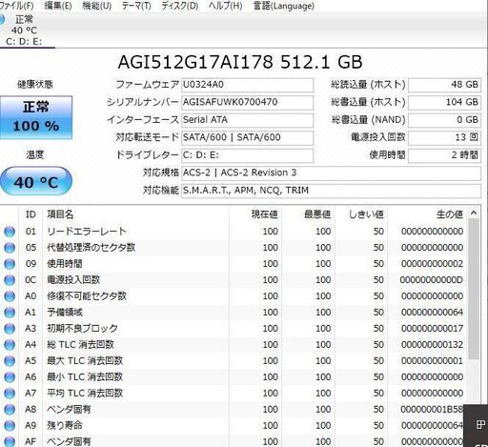Image resolution: width=488 pixels, height=447 pixels.
Task: Click the status icon for row A5
Action: [x=10, y=361]
